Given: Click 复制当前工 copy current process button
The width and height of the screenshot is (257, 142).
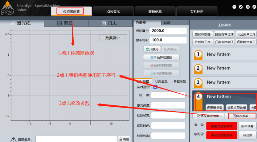Looking at the screenshot, I should tap(224, 42).
